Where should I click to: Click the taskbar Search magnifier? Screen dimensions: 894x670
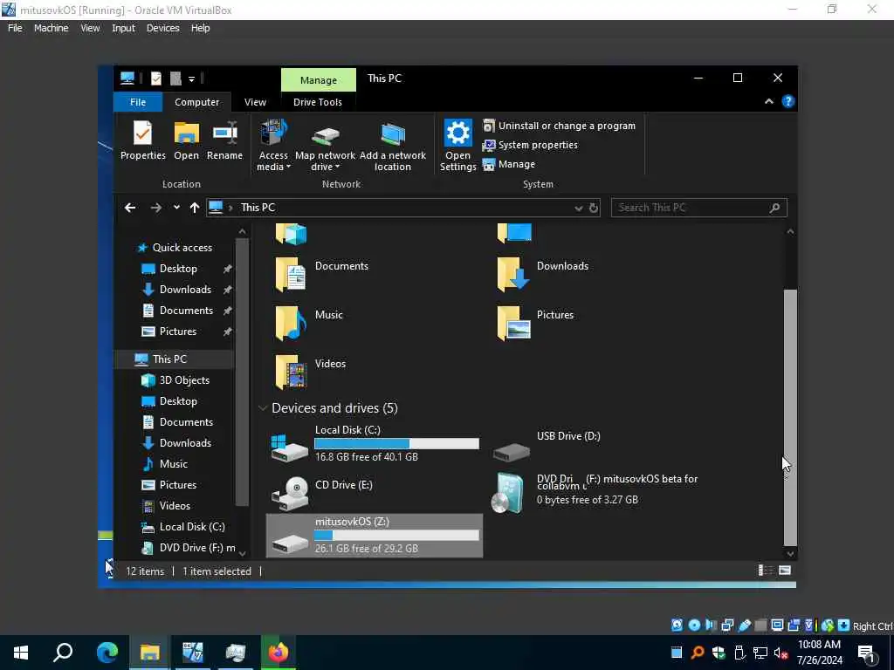(63, 653)
